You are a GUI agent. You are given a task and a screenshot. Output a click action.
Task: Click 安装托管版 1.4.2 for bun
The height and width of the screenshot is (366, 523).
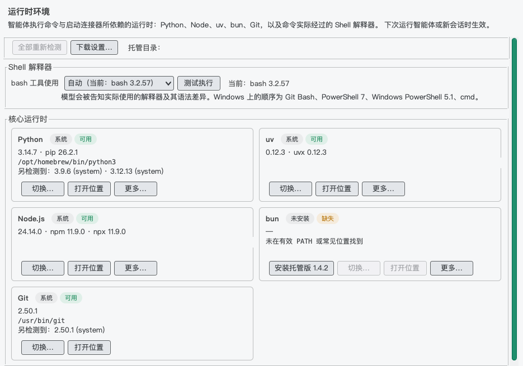(301, 268)
